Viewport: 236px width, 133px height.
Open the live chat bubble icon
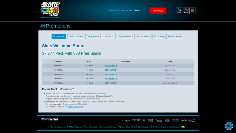229,126
